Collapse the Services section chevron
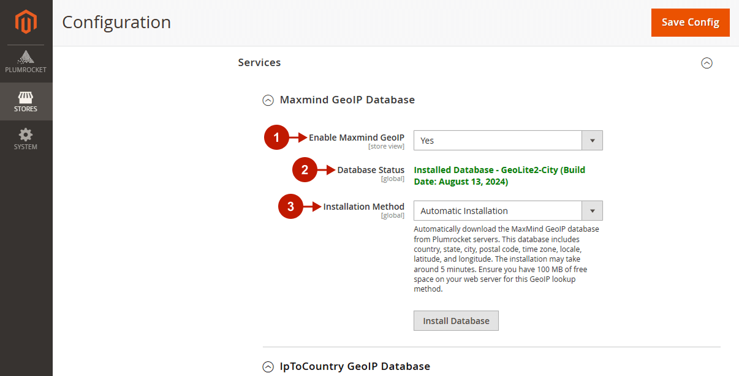Viewport: 739px width, 376px height. [x=707, y=63]
